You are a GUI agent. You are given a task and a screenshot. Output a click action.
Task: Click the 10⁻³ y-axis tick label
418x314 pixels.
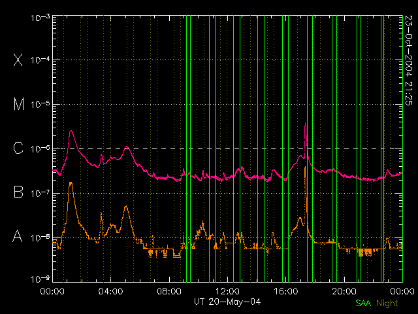(40, 18)
